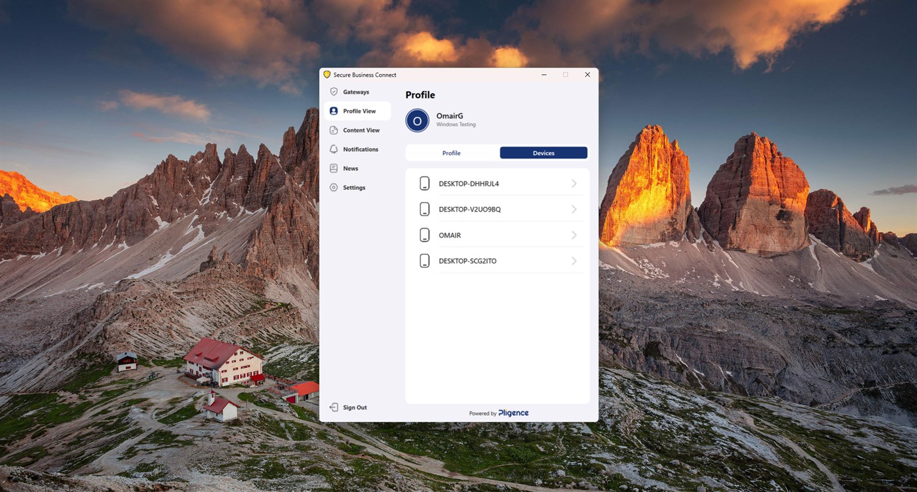Select the OMAIR device name
Viewport: 917px width, 492px height.
pyautogui.click(x=450, y=235)
